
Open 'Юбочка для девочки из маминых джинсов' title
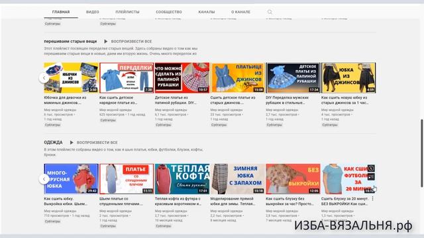point(65,100)
